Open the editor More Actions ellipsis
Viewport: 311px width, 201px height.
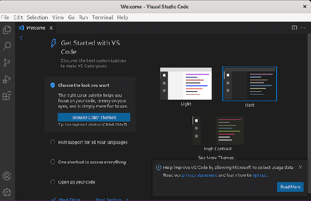(303, 28)
